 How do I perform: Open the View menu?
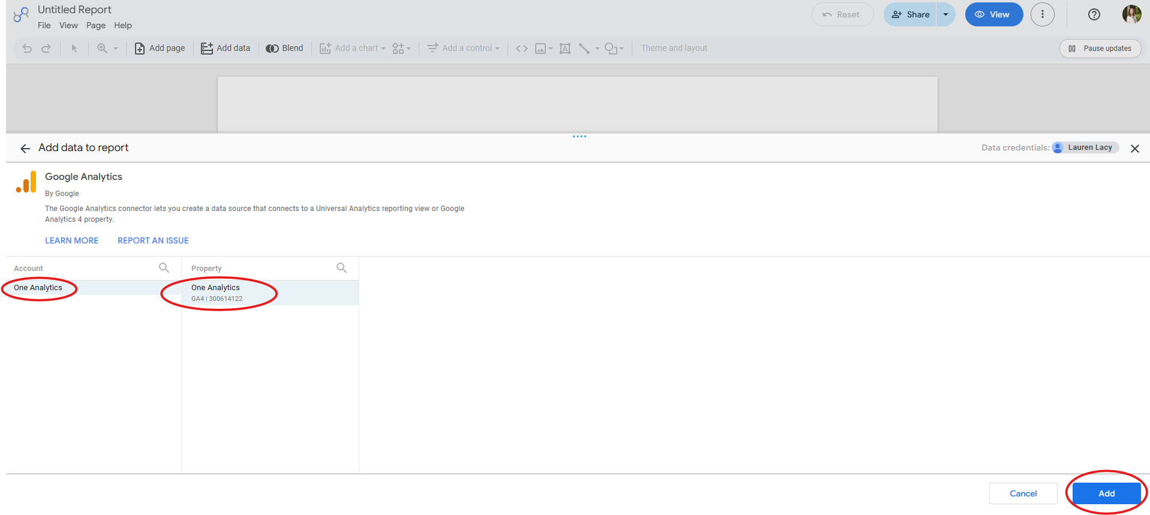[68, 26]
